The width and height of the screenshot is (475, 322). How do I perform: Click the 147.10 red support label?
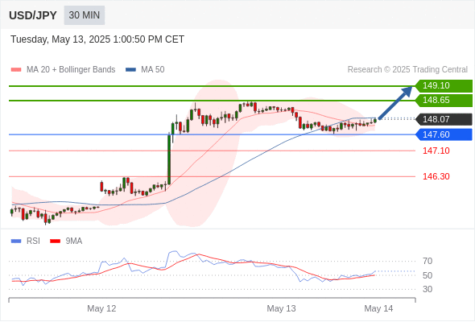[x=436, y=151]
